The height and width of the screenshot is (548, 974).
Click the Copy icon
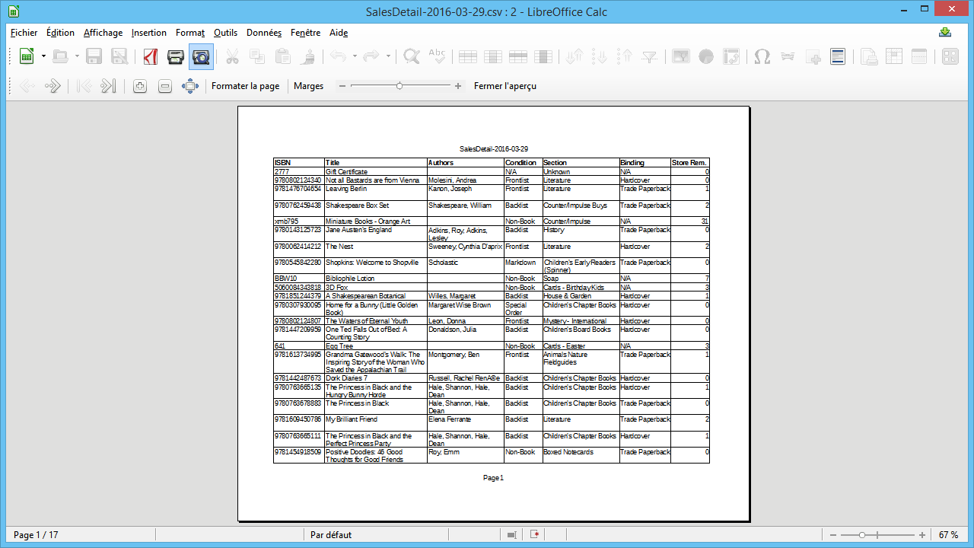point(257,56)
